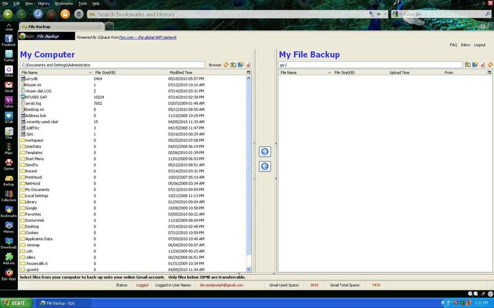Open the Bookmarks menu
The height and width of the screenshot is (308, 494).
pos(64,3)
